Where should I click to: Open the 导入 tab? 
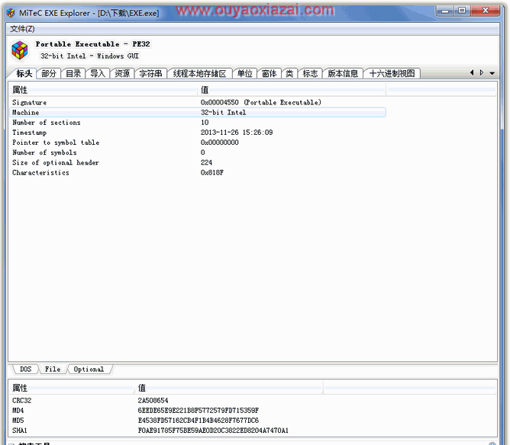pos(98,74)
